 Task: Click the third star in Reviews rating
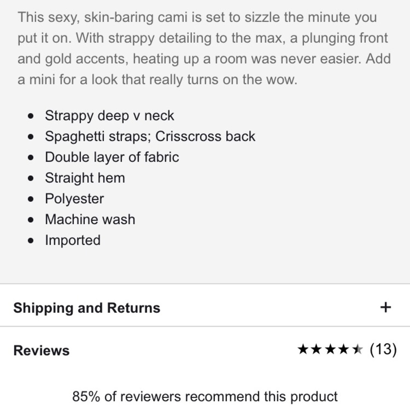[330, 350]
